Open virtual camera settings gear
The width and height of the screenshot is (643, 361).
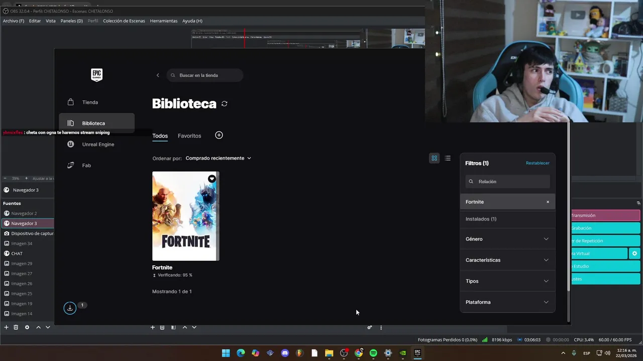coord(634,254)
